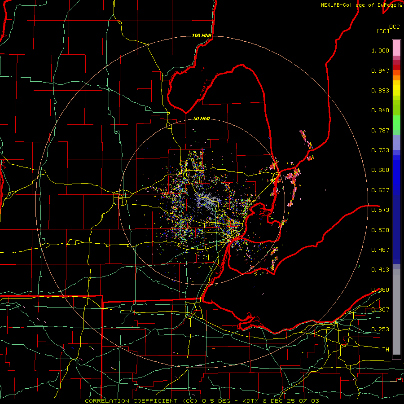Viewport: 404px width, 404px height.
Task: Select the 0.360 scale value
Action: click(x=380, y=290)
